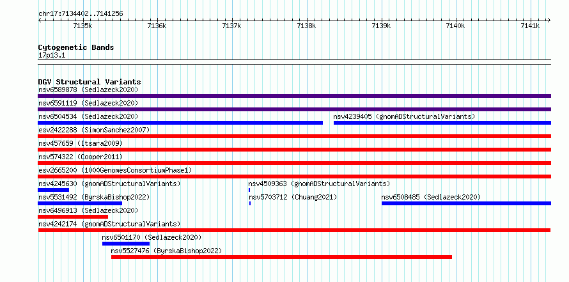Click the 7138k ruler position
This screenshot has height=282, width=569.
tap(307, 26)
